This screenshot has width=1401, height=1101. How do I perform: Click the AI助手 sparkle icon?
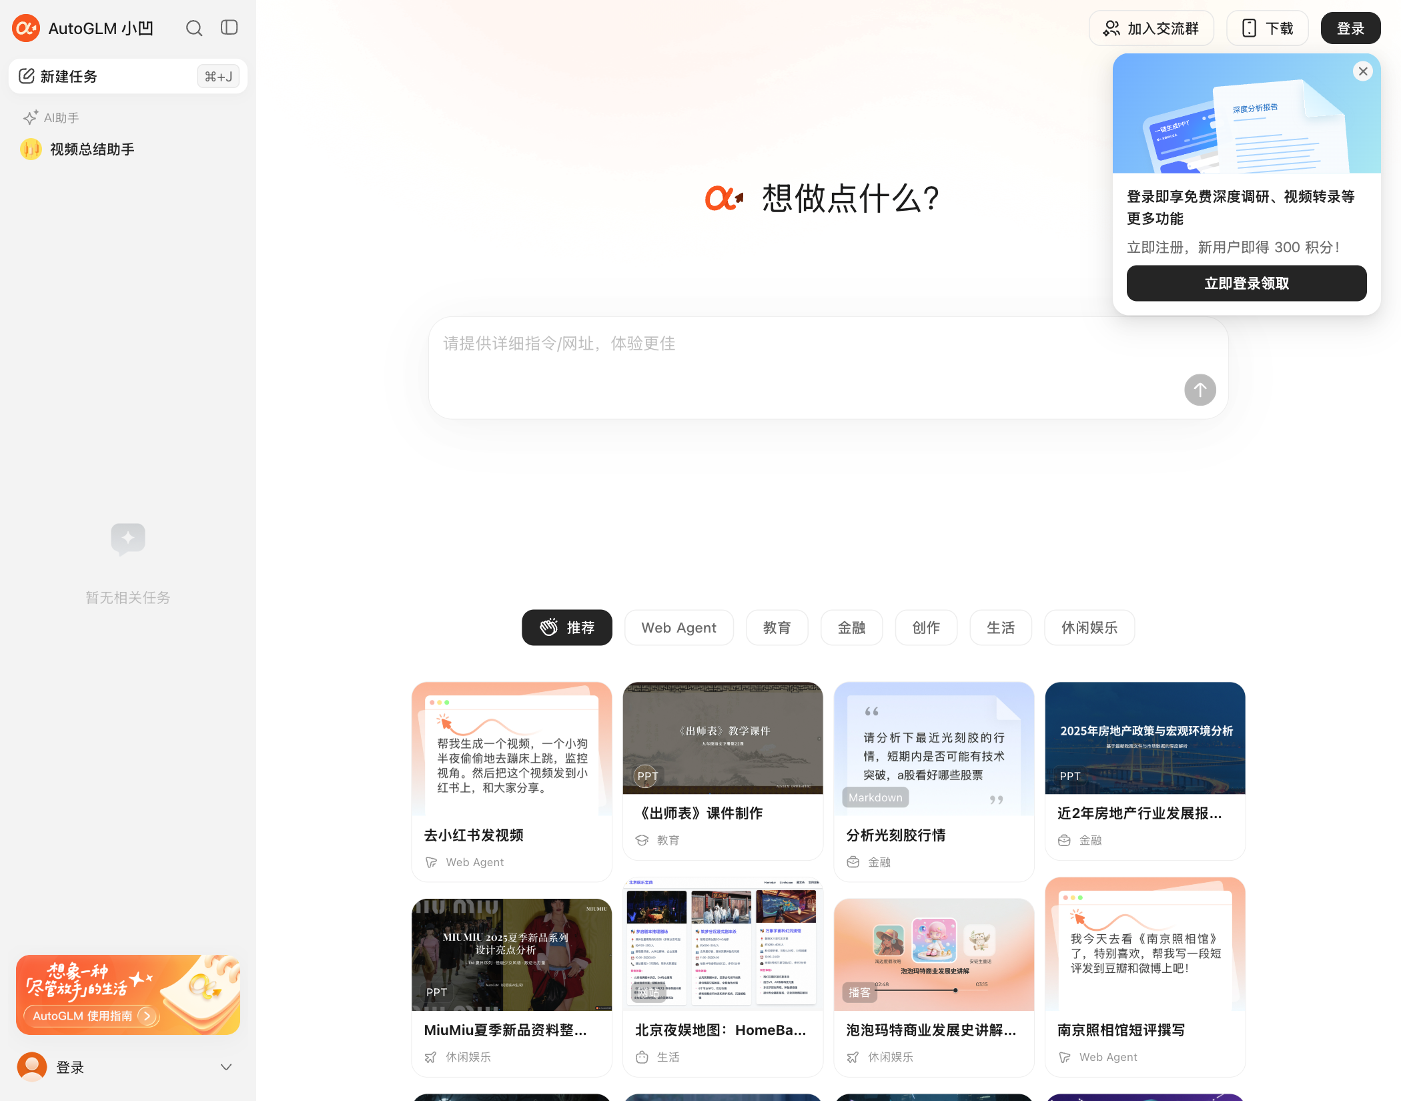coord(30,117)
